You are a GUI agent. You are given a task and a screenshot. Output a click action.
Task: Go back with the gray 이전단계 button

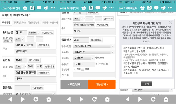tap(74, 84)
